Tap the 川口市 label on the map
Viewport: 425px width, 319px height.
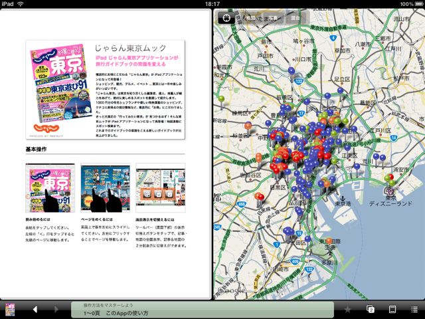pyautogui.click(x=303, y=59)
